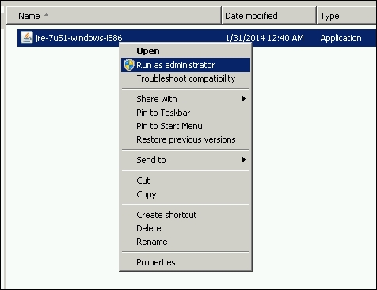Viewport: 377px width, 290px height.
Task: Expand the Send to submenu arrow
Action: point(244,160)
